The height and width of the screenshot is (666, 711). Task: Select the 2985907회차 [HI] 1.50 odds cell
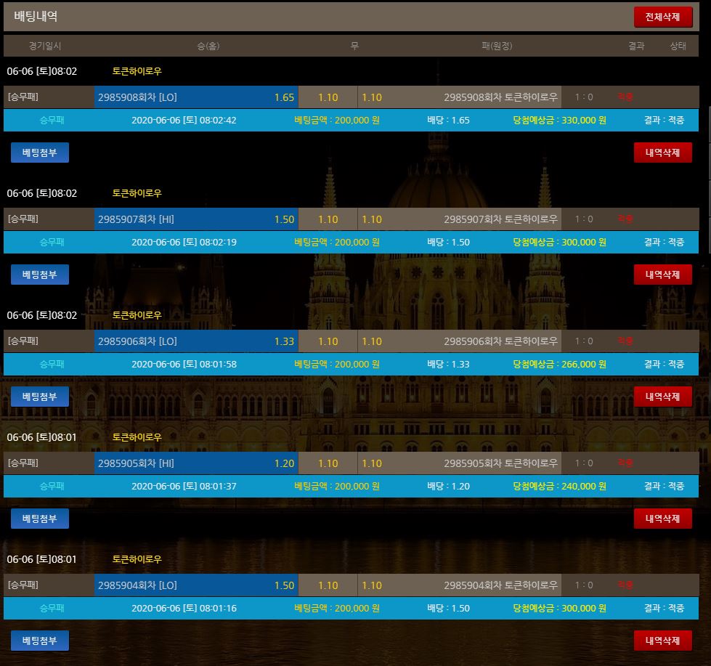[x=195, y=219]
